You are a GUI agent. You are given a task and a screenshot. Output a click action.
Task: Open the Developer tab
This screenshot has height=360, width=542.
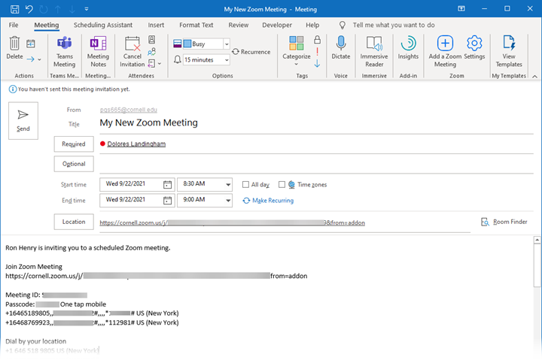coord(277,25)
